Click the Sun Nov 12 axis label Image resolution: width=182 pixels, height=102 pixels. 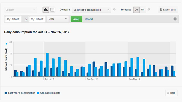tap(92, 79)
